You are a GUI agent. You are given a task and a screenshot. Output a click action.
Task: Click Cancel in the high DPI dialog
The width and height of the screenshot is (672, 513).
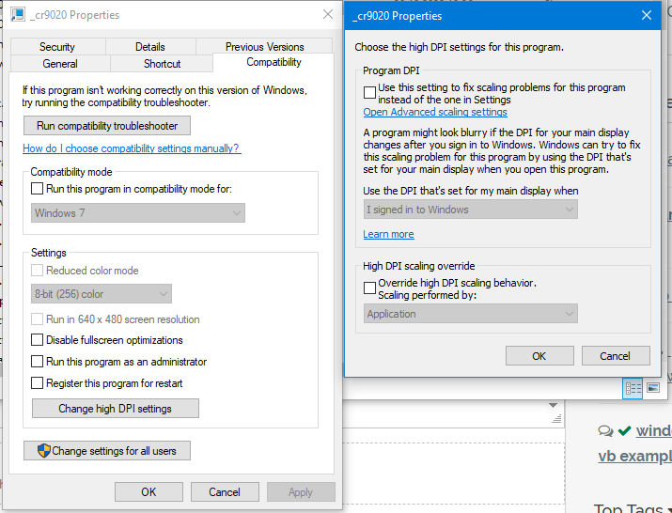(x=615, y=356)
